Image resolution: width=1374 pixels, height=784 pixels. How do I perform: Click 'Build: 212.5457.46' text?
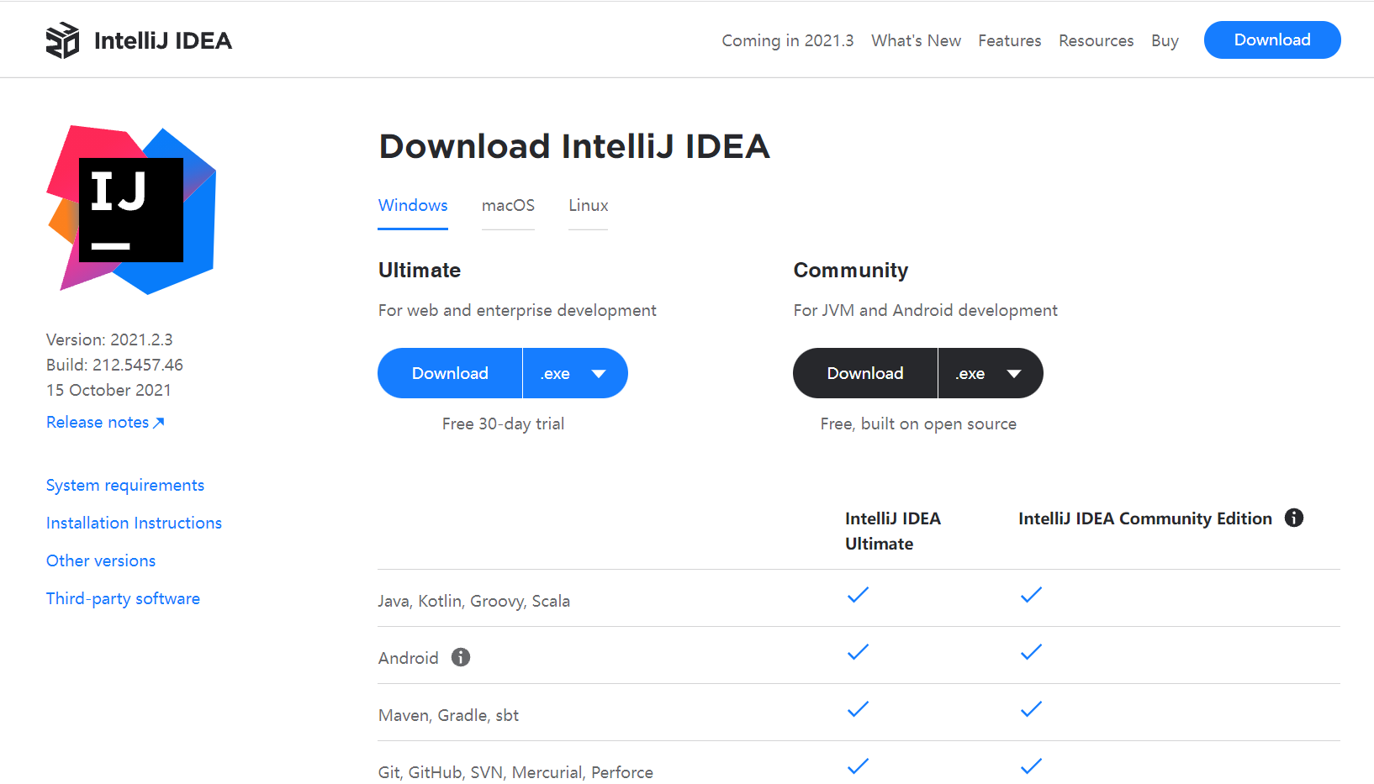[114, 365]
